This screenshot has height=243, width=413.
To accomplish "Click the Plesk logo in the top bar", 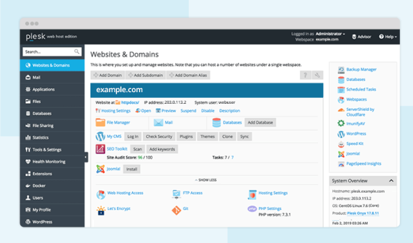I will [36, 37].
